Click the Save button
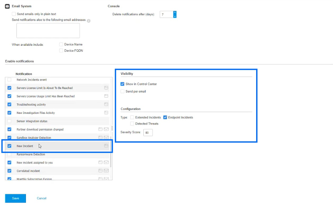Viewport: 333px width, 205px height. (x=16, y=198)
